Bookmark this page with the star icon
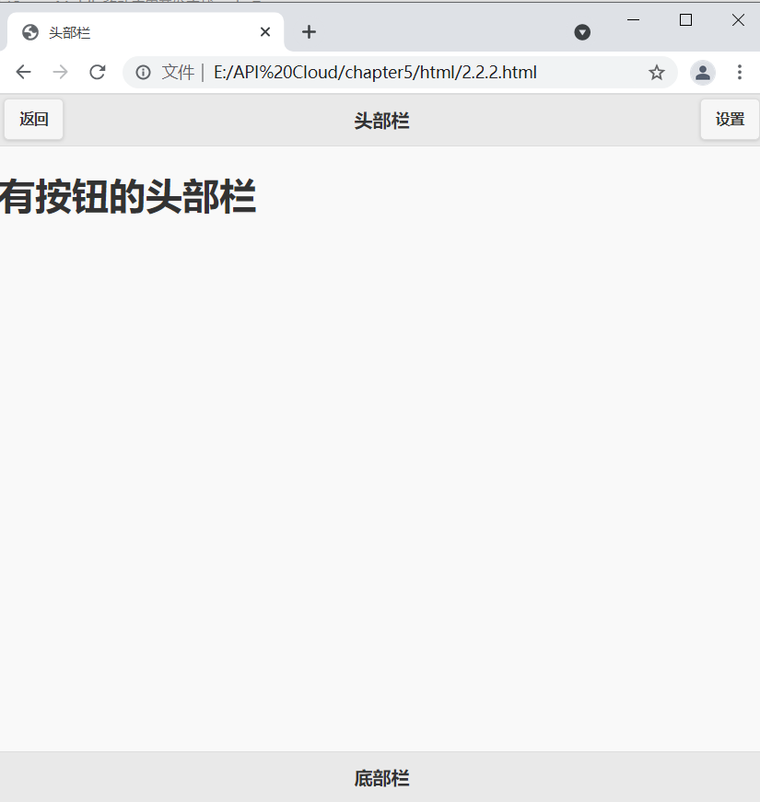The height and width of the screenshot is (802, 760). (657, 72)
